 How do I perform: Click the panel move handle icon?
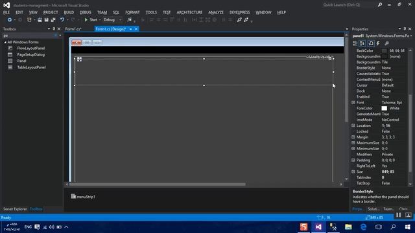79,59
